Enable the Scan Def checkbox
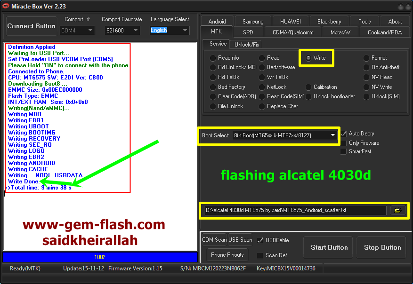 [260, 255]
